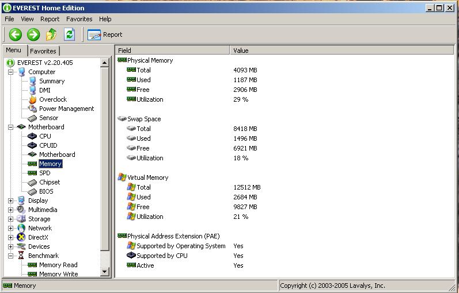Click the Benchmark hourglass icon
This screenshot has width=459, height=293.
point(21,256)
